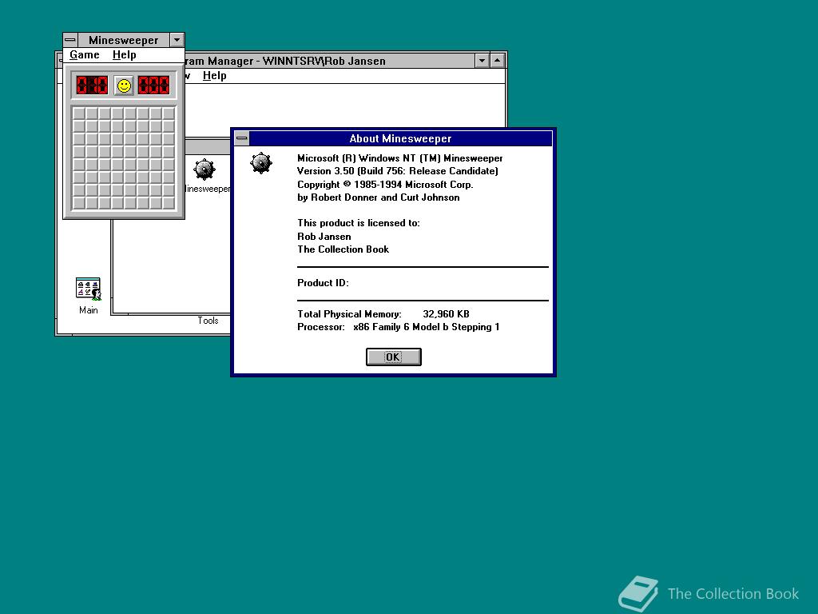Click the About Minesweeper title bar
The width and height of the screenshot is (818, 614).
(400, 138)
